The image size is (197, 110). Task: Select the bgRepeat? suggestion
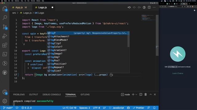(x=87, y=67)
